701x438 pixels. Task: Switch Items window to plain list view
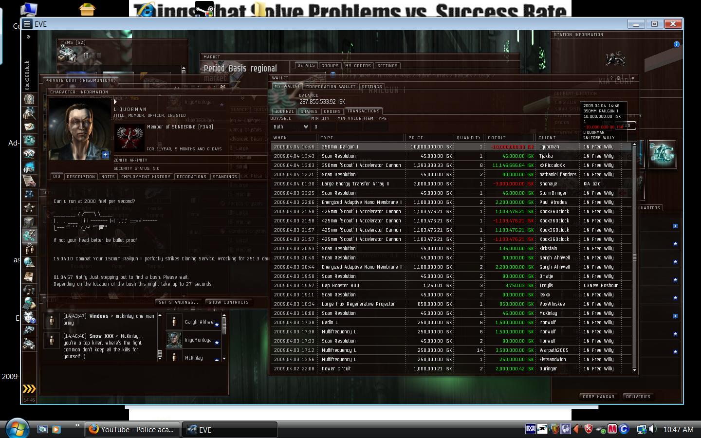(x=99, y=55)
